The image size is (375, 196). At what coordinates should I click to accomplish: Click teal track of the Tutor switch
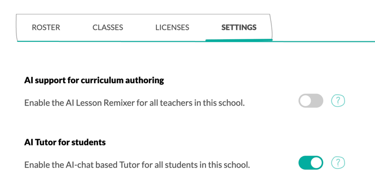click(x=304, y=163)
